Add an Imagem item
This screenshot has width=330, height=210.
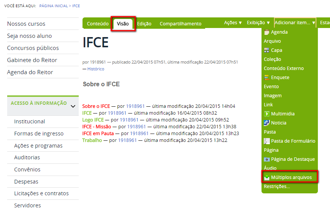click(272, 96)
